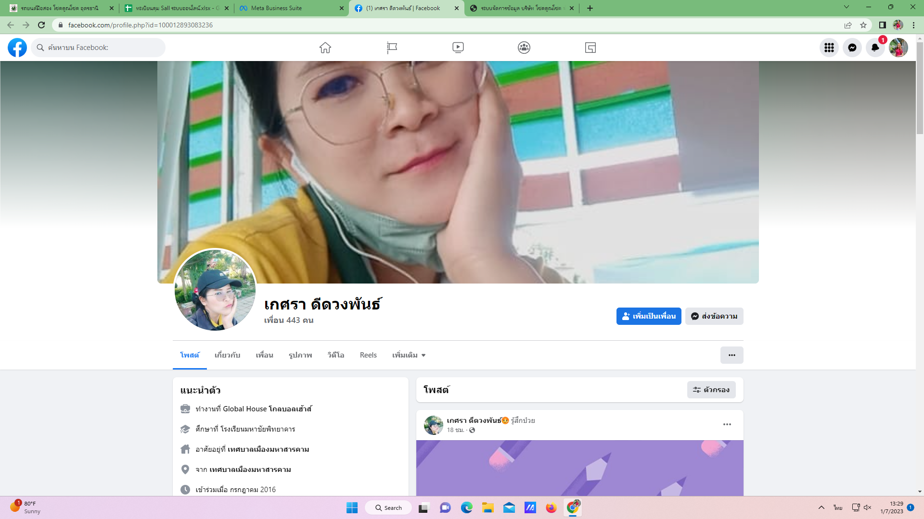Open the post options three-dots menu
The height and width of the screenshot is (519, 924).
click(727, 424)
